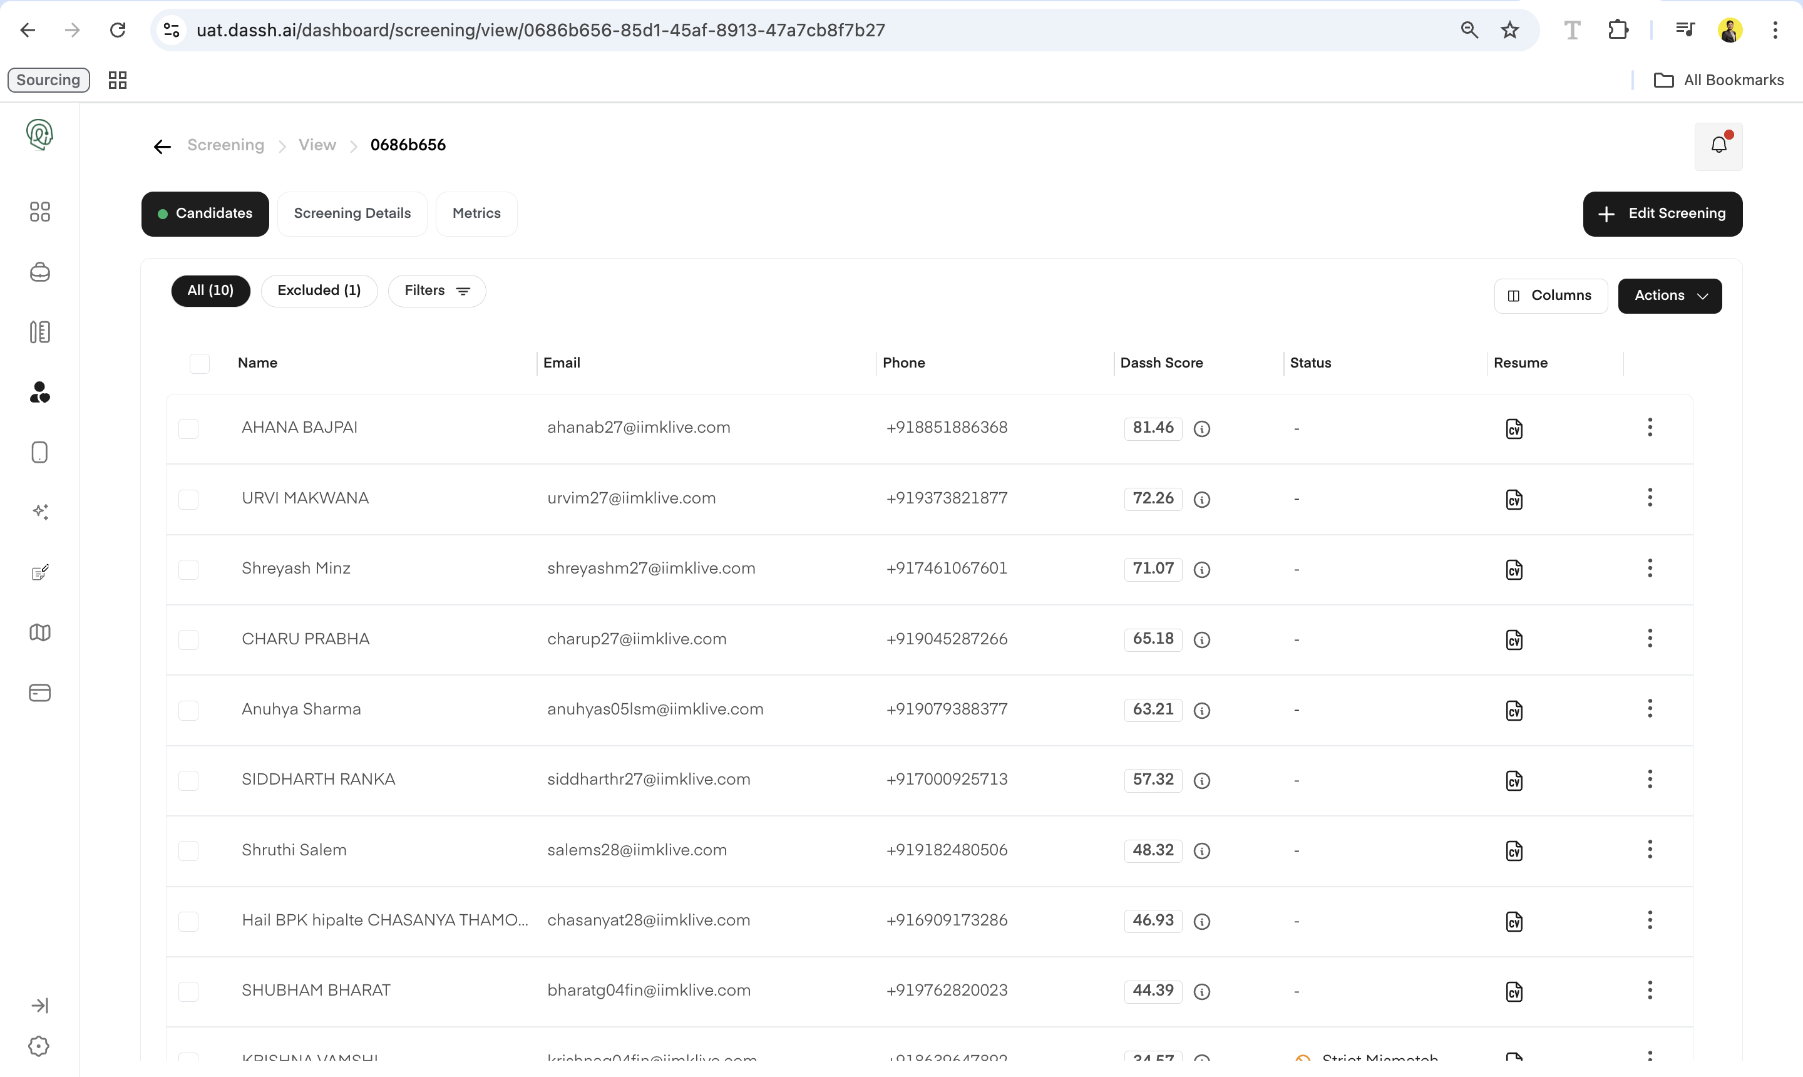The image size is (1803, 1077).
Task: Open CHARU PRABHA's resume CV icon
Action: tap(1514, 639)
